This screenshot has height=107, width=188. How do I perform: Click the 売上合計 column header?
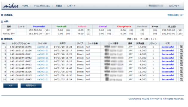(172, 26)
